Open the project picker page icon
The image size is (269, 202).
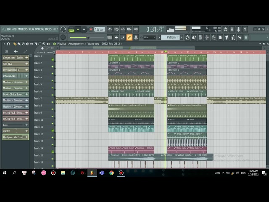point(220,37)
